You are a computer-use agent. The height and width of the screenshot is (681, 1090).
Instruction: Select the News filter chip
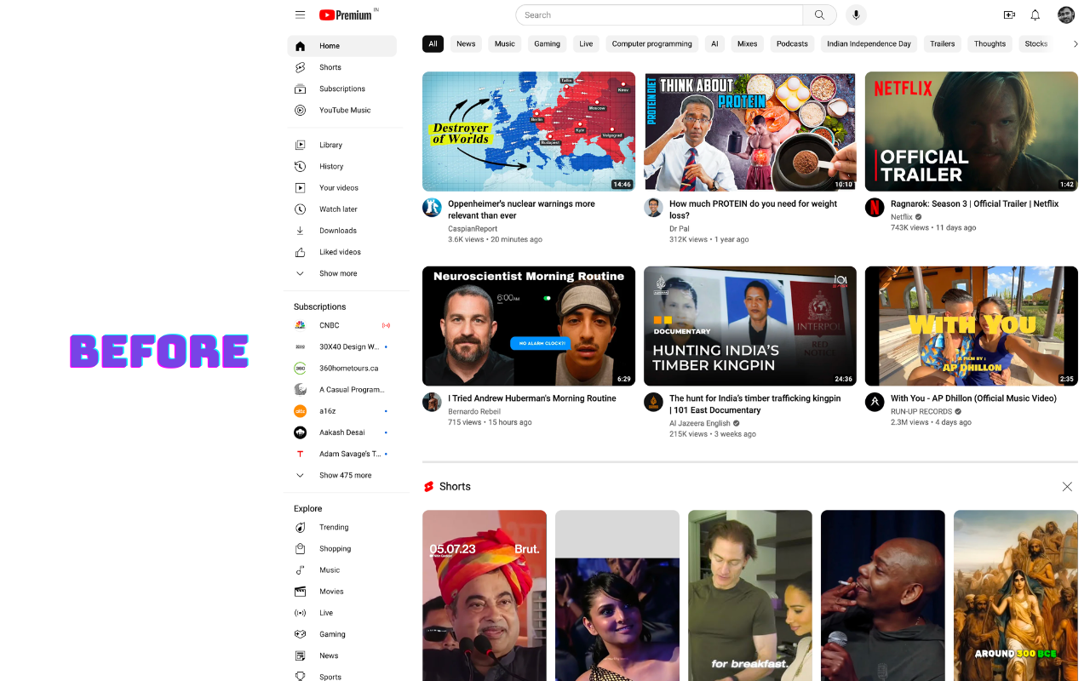[x=466, y=43]
